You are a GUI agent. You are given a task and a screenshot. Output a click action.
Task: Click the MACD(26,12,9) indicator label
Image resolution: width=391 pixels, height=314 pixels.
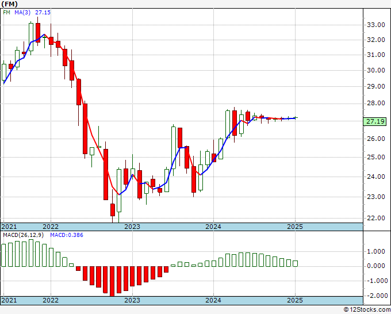point(23,235)
